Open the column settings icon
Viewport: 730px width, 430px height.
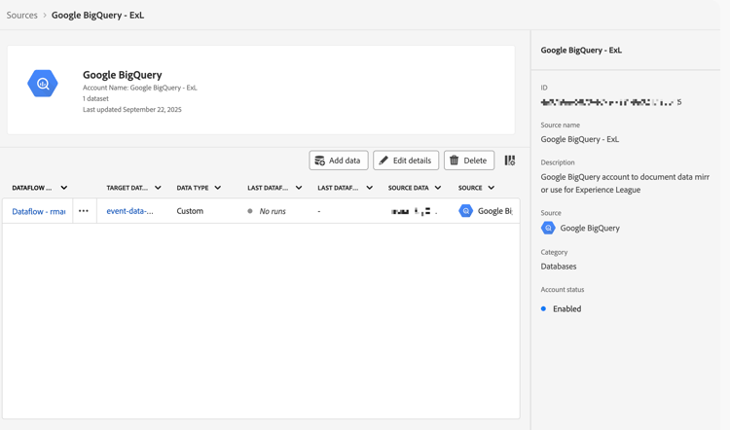pyautogui.click(x=510, y=161)
